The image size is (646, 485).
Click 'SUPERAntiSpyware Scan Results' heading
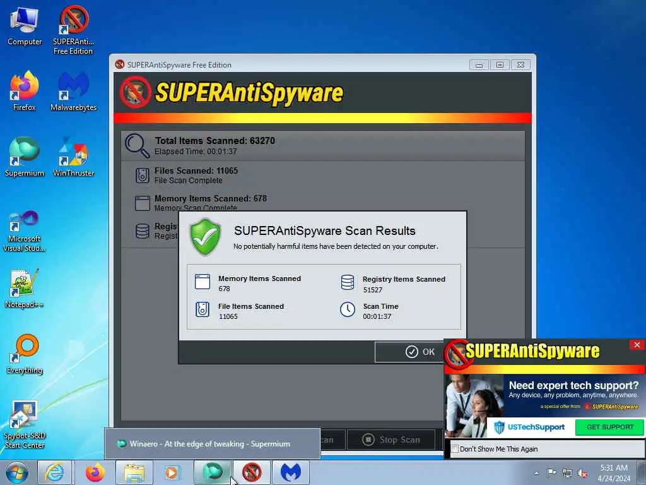(x=325, y=231)
